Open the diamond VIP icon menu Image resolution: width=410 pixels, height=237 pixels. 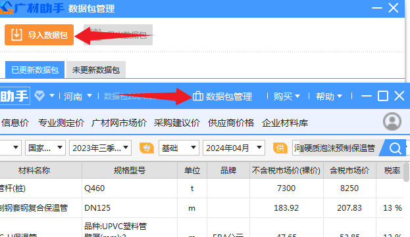click(39, 96)
